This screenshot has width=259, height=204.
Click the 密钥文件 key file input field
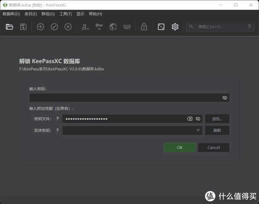click(132, 119)
